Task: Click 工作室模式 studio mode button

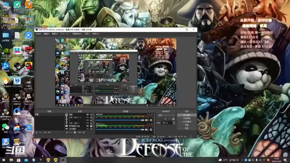Action: tap(187, 122)
